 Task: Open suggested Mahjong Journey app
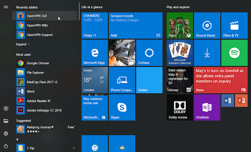(x=44, y=129)
